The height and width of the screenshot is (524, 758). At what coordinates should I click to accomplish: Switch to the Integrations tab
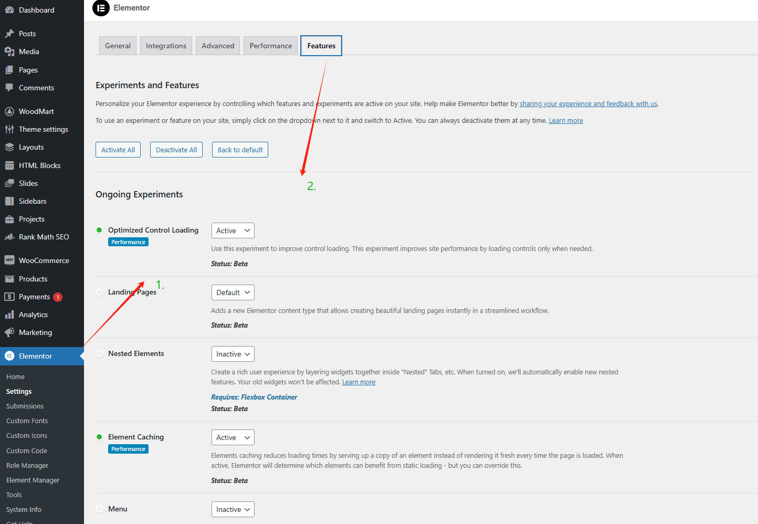coord(166,46)
